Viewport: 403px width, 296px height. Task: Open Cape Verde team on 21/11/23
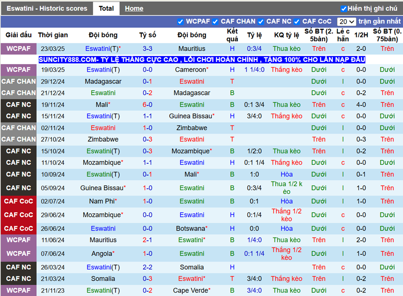coord(192,290)
